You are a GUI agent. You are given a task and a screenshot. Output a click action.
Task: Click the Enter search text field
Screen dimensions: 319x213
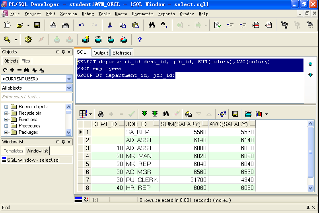point(37,97)
